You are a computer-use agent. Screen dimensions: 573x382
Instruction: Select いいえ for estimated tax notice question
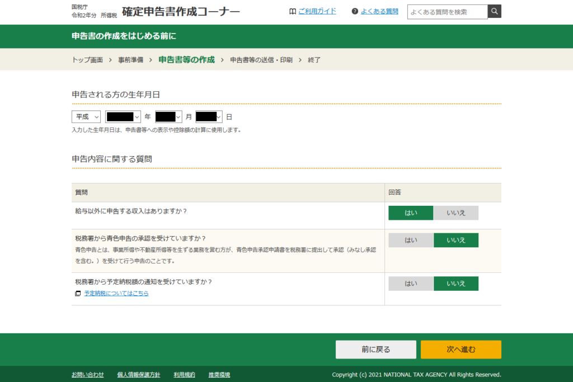click(456, 284)
